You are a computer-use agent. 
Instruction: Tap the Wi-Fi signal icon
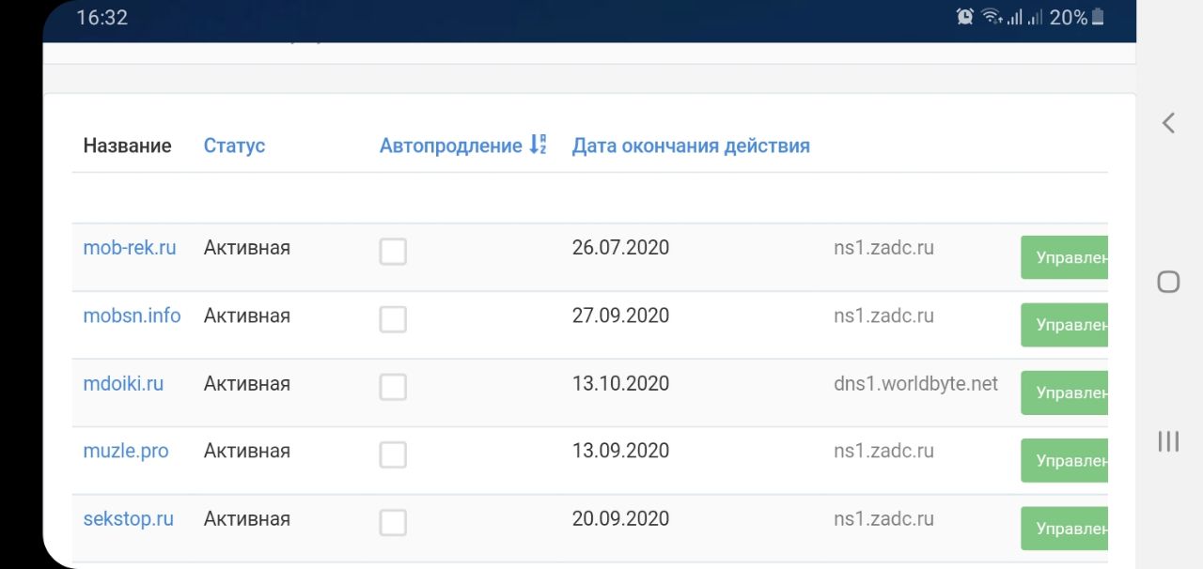[x=991, y=17]
